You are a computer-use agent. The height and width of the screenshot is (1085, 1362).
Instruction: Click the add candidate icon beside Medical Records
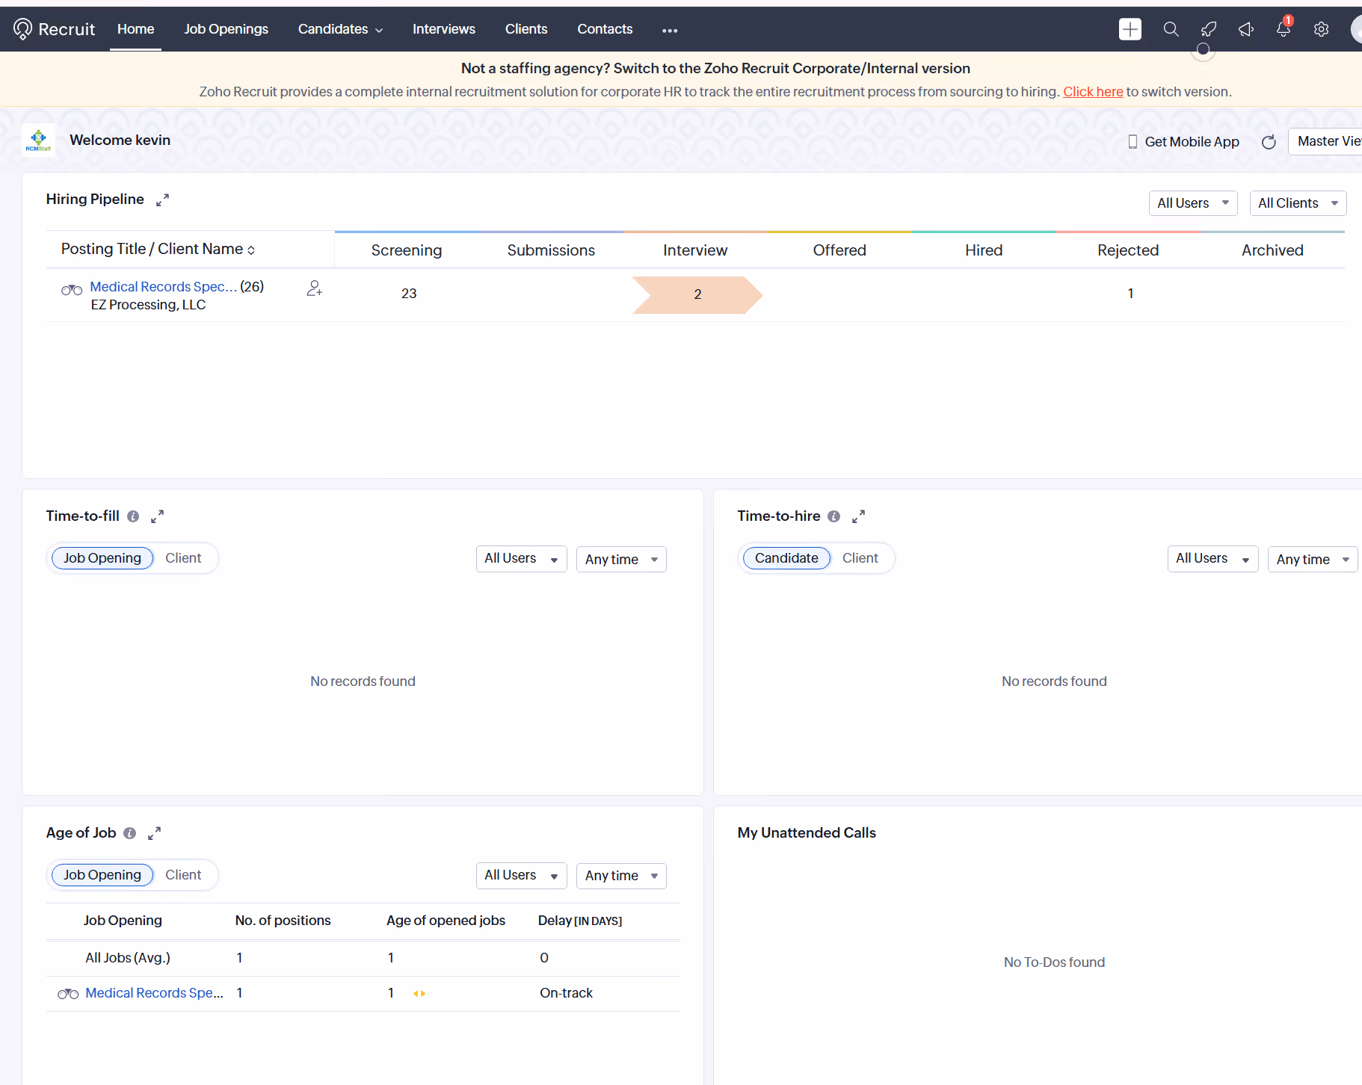314,288
